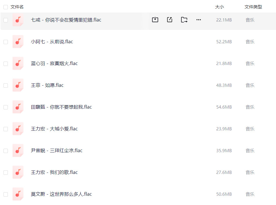Click music file icon of 蓝心羽 row
The height and width of the screenshot is (205, 276).
[x=18, y=63]
